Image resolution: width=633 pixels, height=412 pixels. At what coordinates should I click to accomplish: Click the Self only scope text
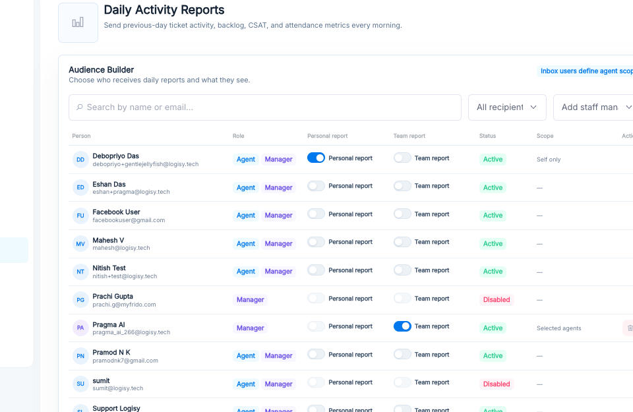coord(549,160)
